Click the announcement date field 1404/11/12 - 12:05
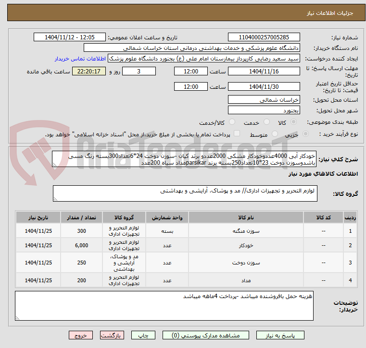Screen dimensions: 366x348 pyautogui.click(x=70, y=37)
